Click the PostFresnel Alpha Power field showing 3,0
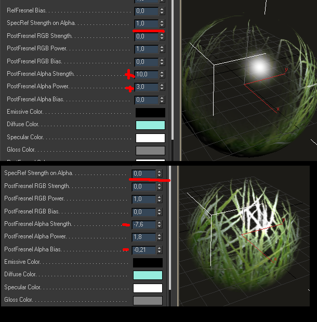This screenshot has width=317, height=322. click(146, 87)
